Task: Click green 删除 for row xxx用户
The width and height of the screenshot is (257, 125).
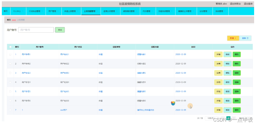Action: pos(237,110)
